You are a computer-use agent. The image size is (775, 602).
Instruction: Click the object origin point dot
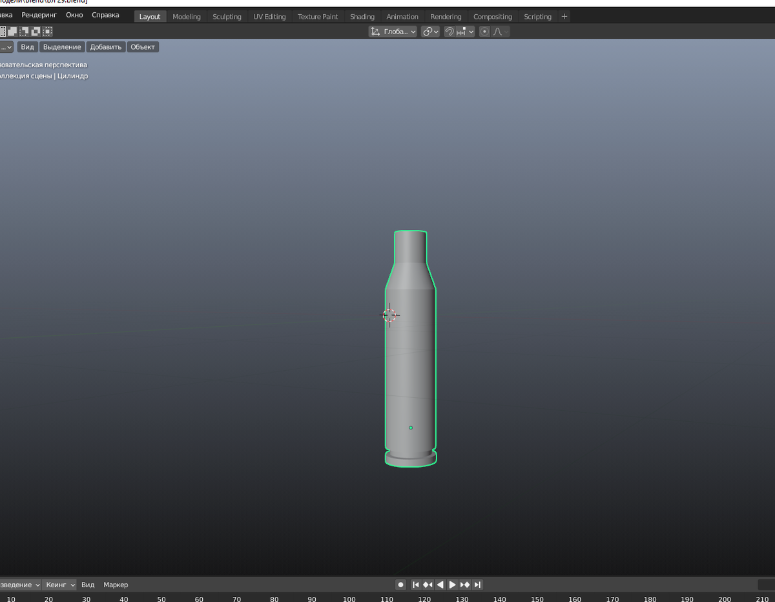pos(411,428)
